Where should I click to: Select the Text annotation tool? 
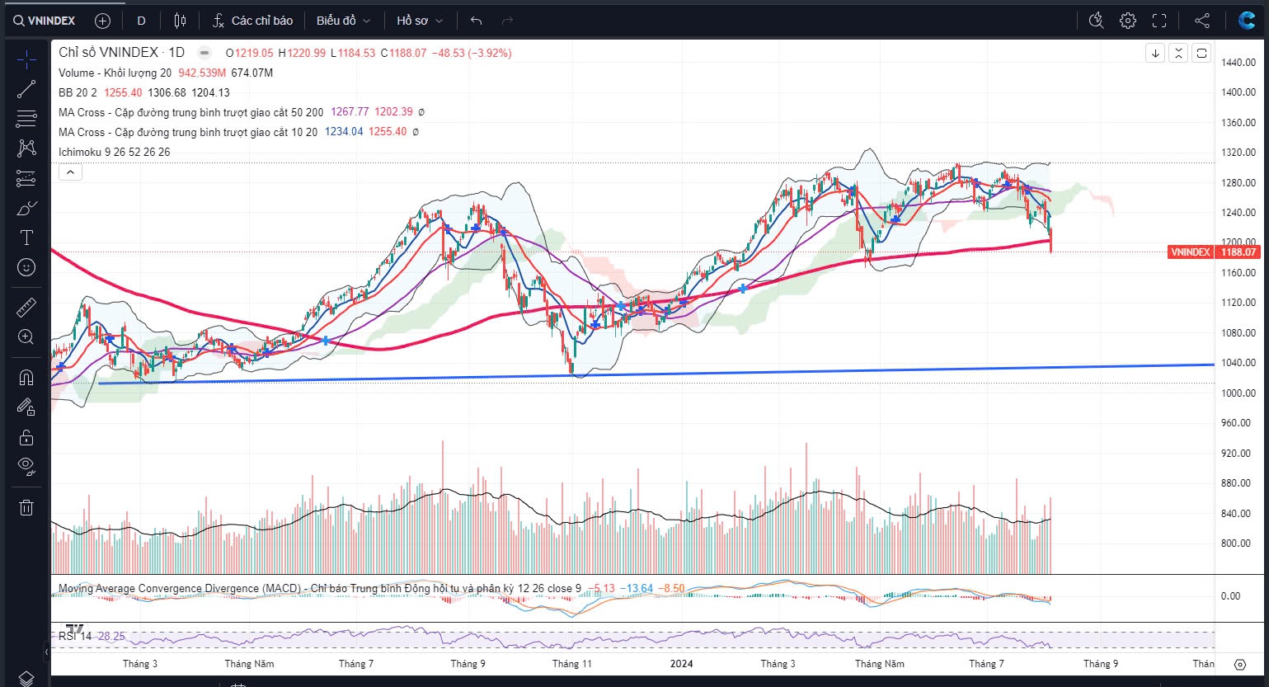click(26, 238)
